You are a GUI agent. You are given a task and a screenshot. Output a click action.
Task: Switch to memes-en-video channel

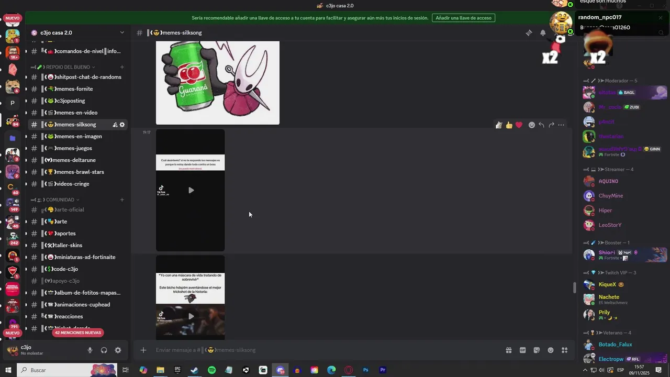click(x=77, y=113)
